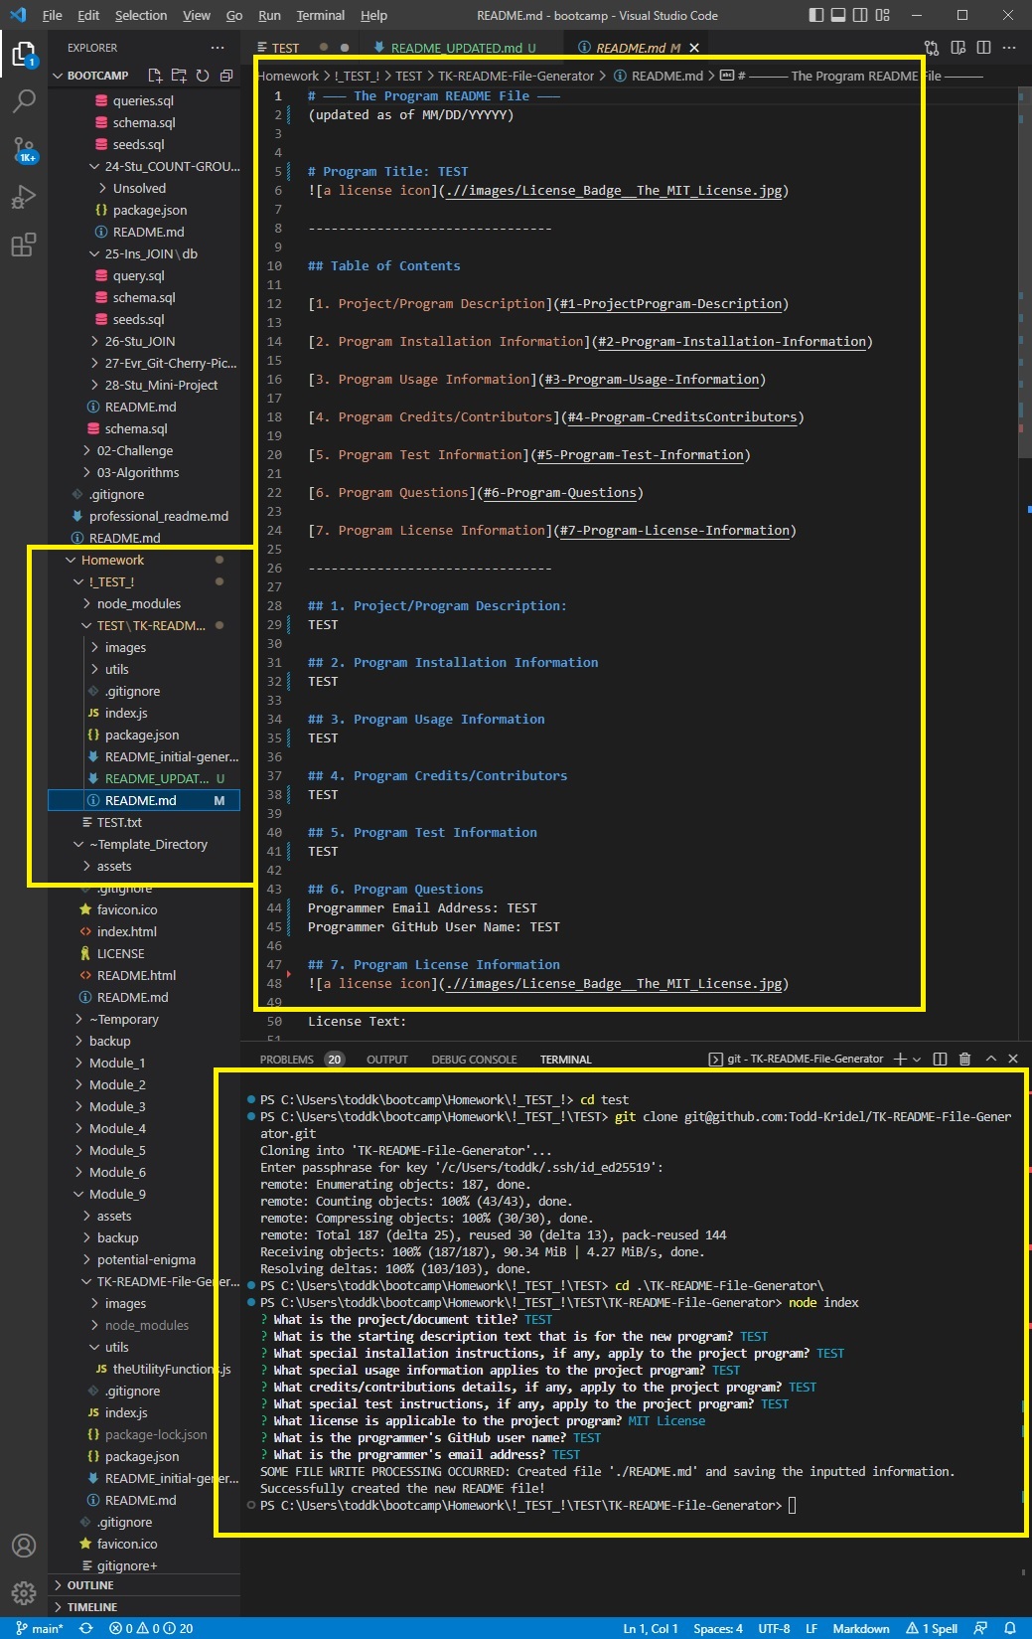Image resolution: width=1032 pixels, height=1639 pixels.
Task: Customize layout from title bar
Action: coord(883,15)
